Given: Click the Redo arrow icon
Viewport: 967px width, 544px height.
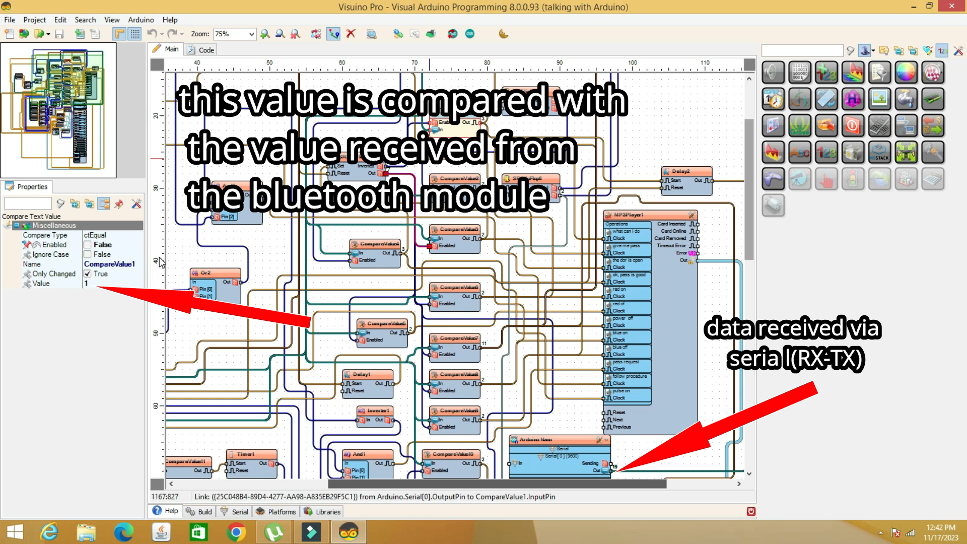Looking at the screenshot, I should [172, 34].
